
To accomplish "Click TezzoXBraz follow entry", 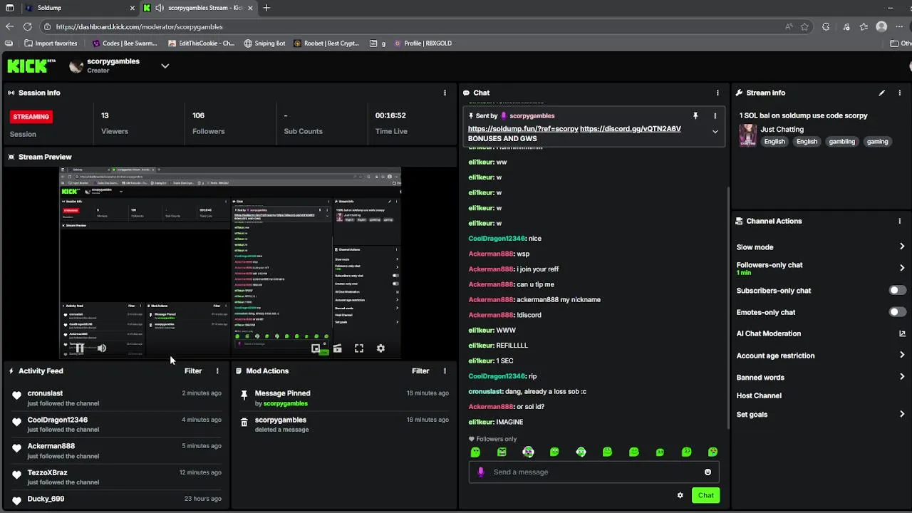I will (x=117, y=477).
